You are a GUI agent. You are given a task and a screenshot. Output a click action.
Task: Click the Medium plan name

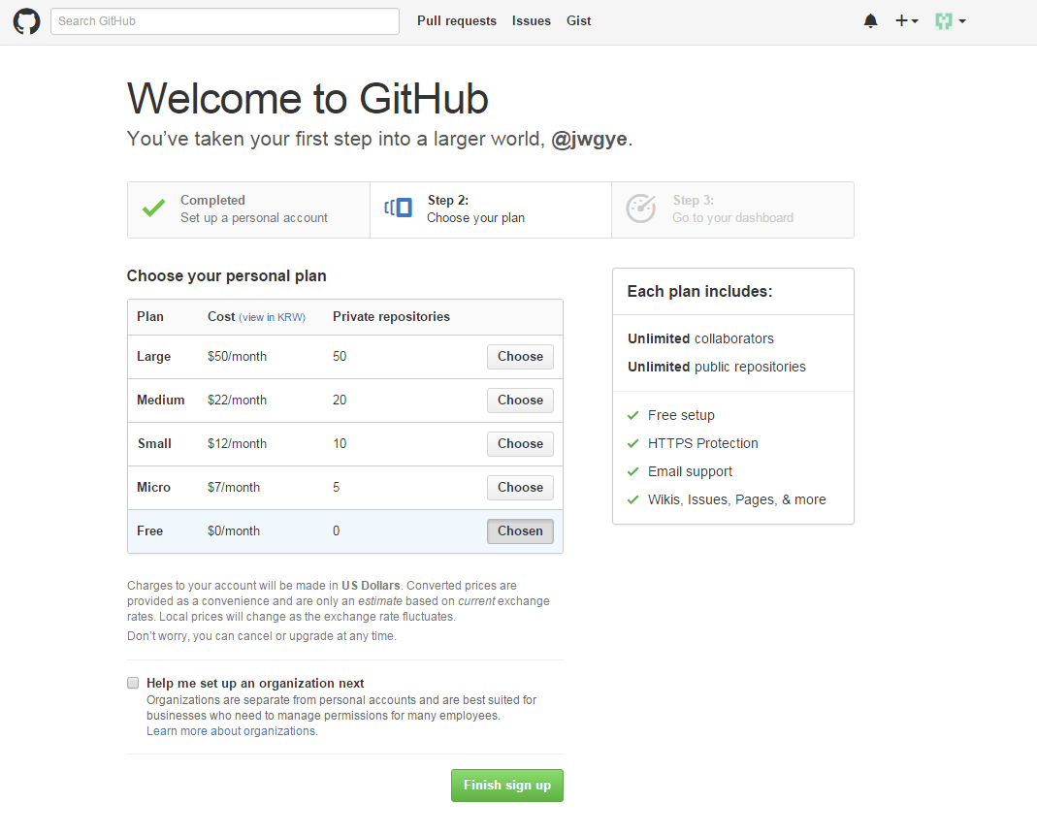pyautogui.click(x=161, y=400)
